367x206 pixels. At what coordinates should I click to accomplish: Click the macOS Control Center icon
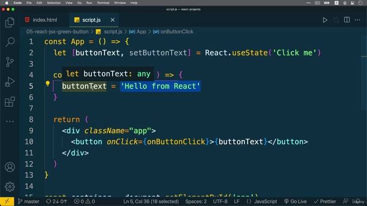(x=352, y=3)
